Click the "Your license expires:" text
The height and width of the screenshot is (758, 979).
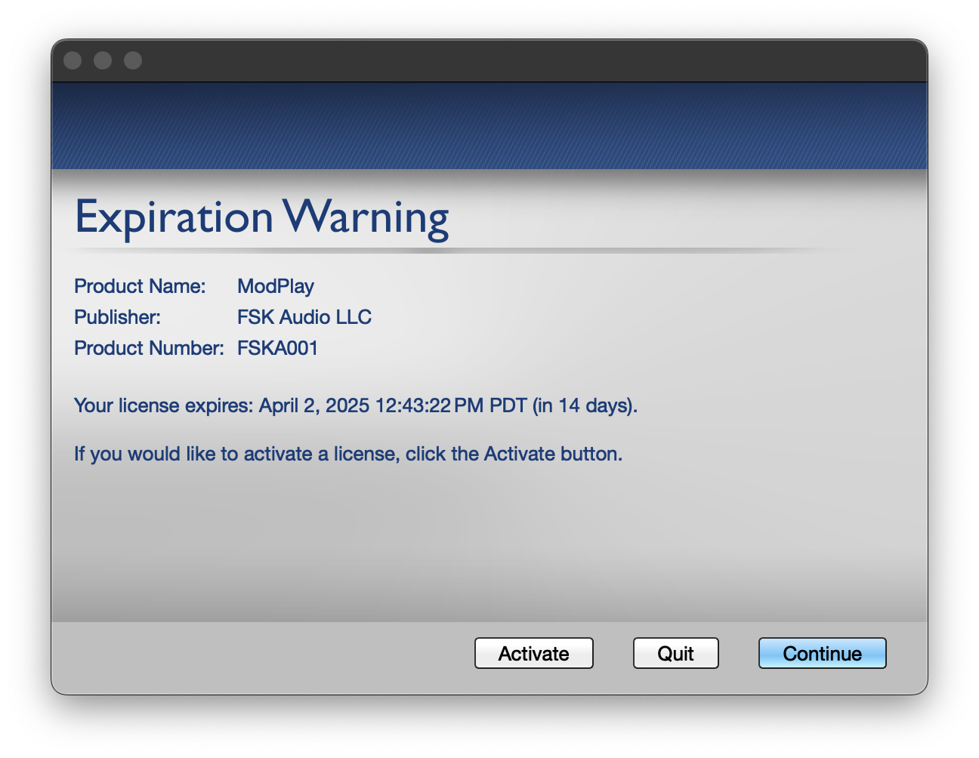click(163, 405)
